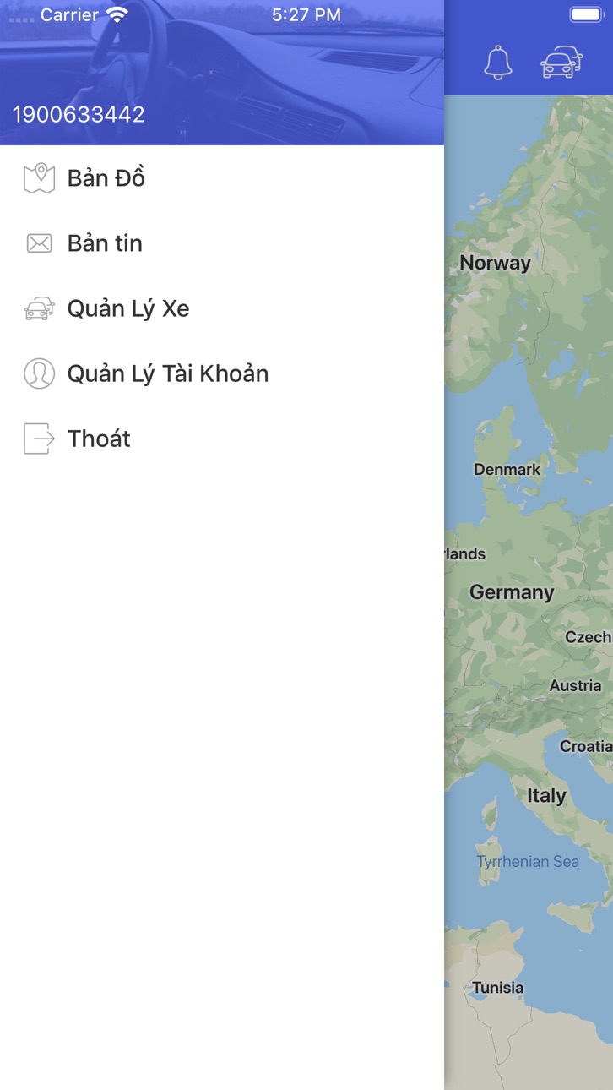The image size is (613, 1090).
Task: Tap the Tyrrhenian Sea label on map
Action: point(528,862)
